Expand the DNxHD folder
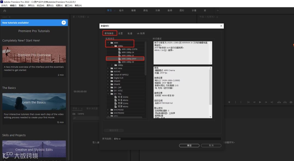Screen dimensions: 294x161 108,81
